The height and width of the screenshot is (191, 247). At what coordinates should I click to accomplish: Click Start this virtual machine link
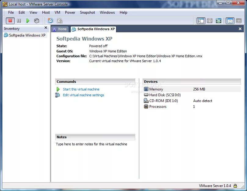[x=81, y=89]
